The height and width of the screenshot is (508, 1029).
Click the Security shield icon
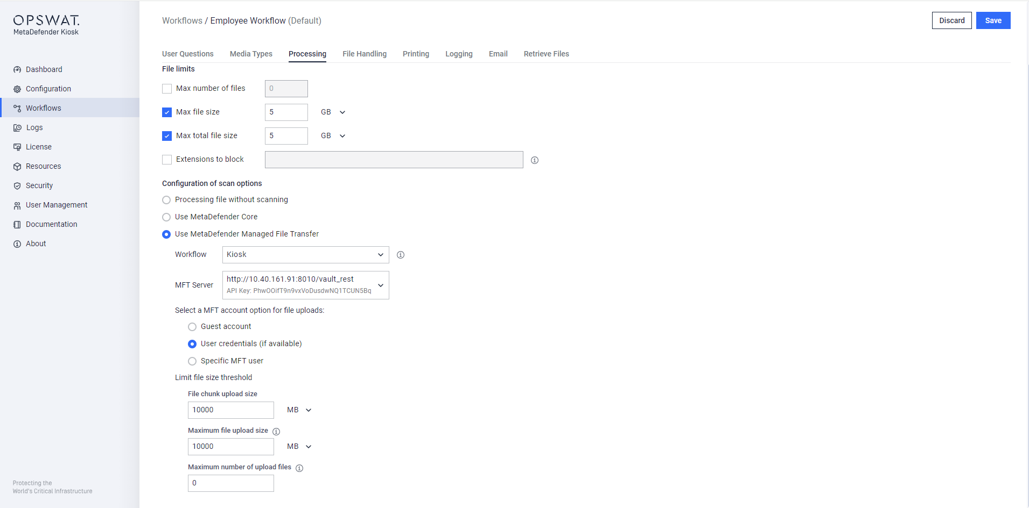17,186
